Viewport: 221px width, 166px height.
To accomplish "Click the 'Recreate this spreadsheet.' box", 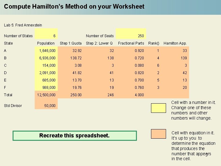I will [75, 136].
